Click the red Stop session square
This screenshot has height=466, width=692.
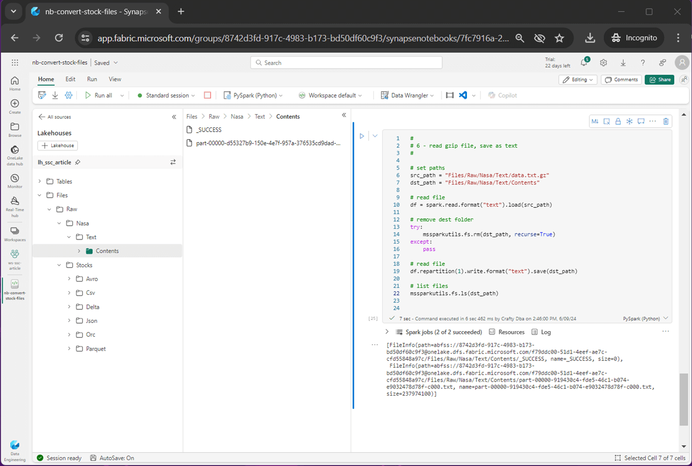click(207, 95)
